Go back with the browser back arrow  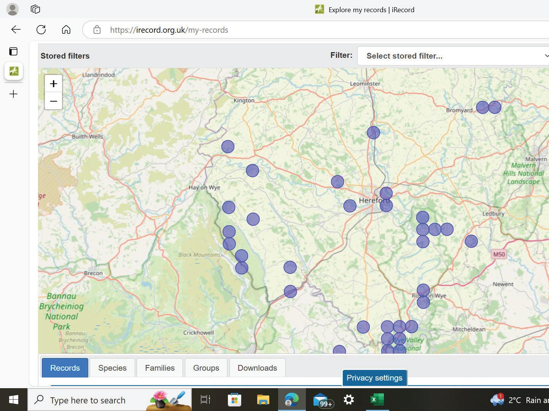(x=16, y=30)
